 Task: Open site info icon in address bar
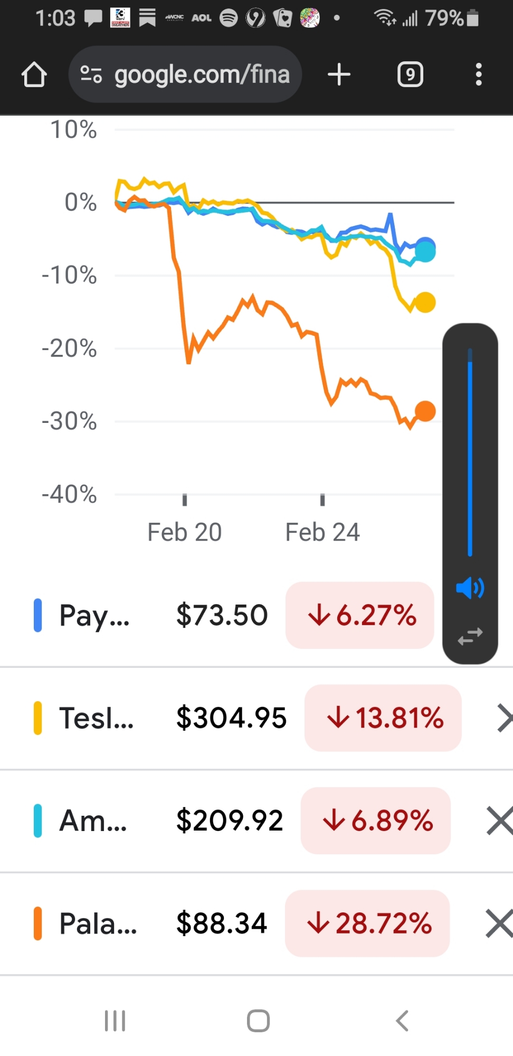click(91, 74)
